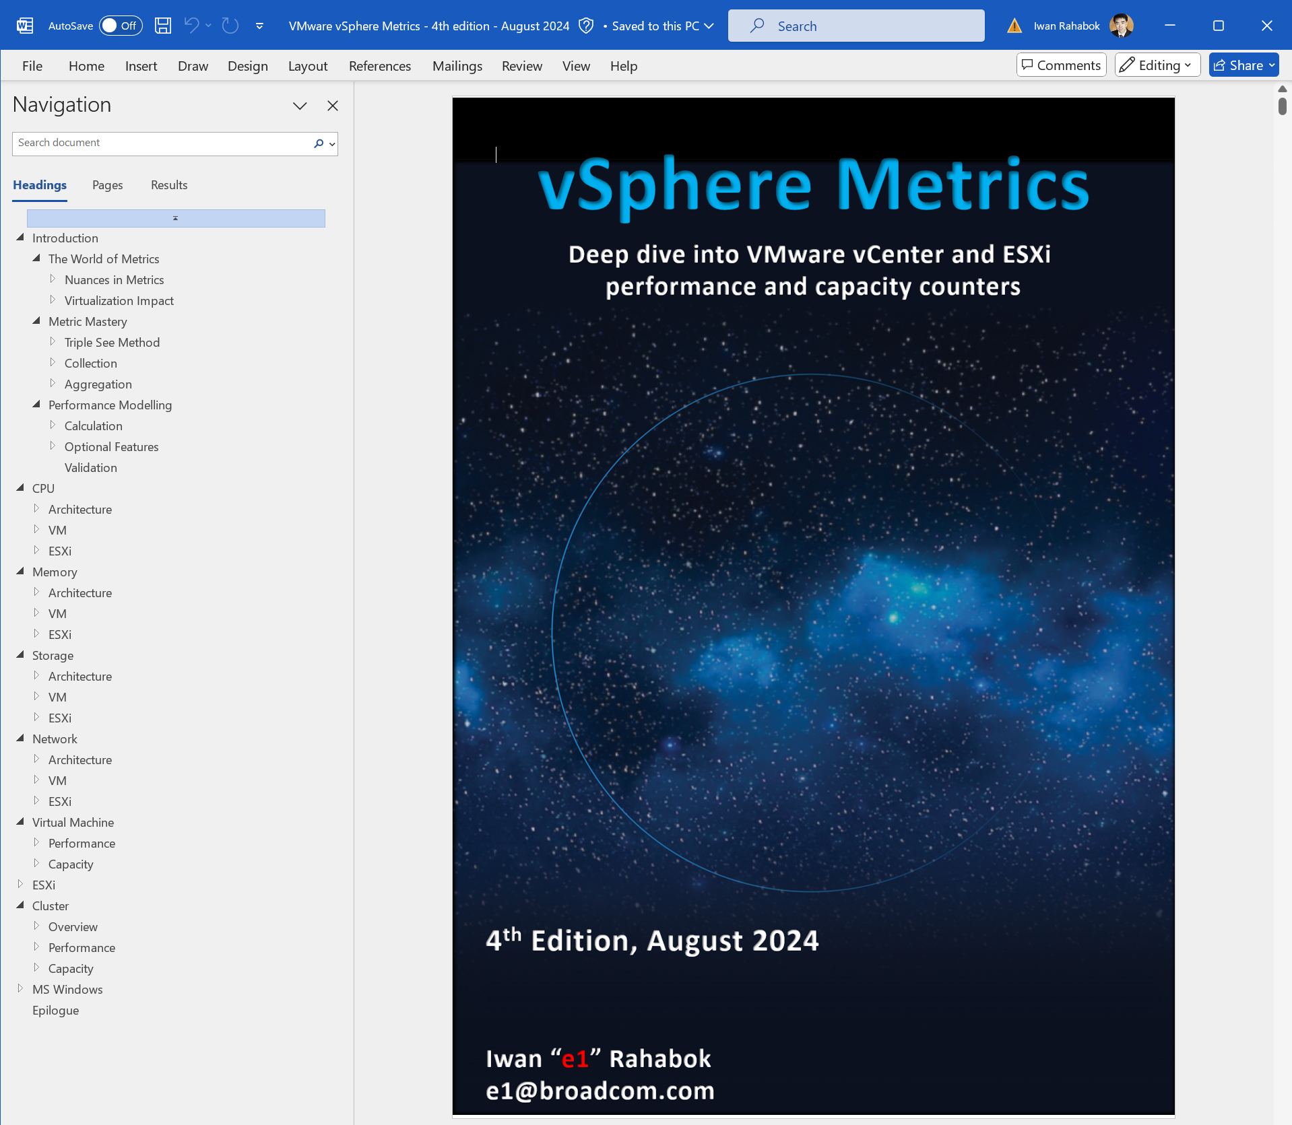Open the Home ribbon tab
Image resolution: width=1292 pixels, height=1125 pixels.
(x=86, y=66)
